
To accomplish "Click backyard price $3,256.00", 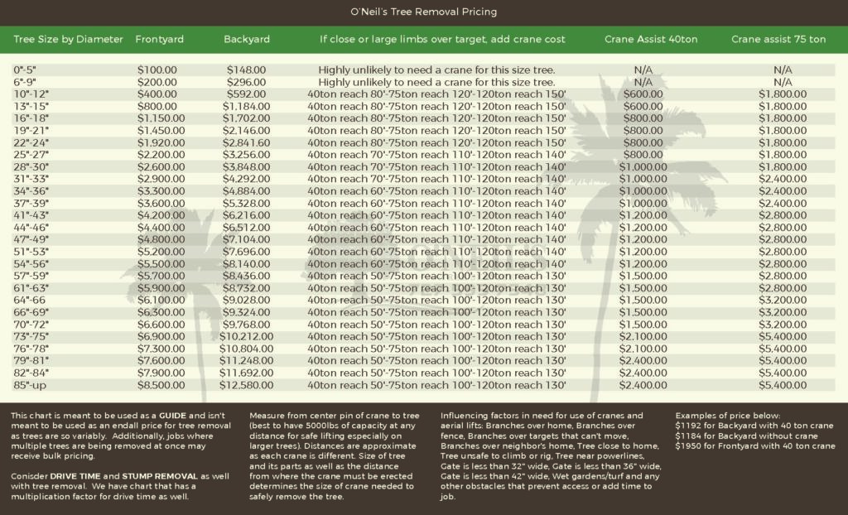I will coord(247,155).
